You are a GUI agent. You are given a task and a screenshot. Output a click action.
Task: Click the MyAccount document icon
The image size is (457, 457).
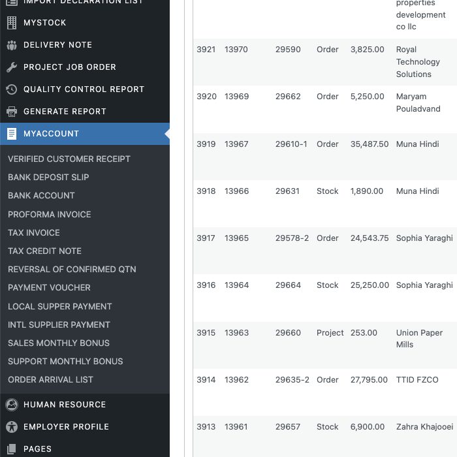(12, 134)
